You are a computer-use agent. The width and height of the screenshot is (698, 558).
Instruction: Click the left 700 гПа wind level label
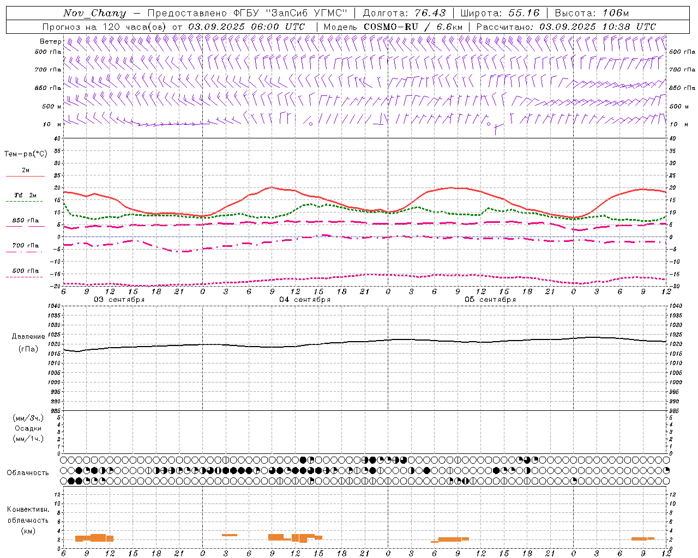tap(48, 70)
